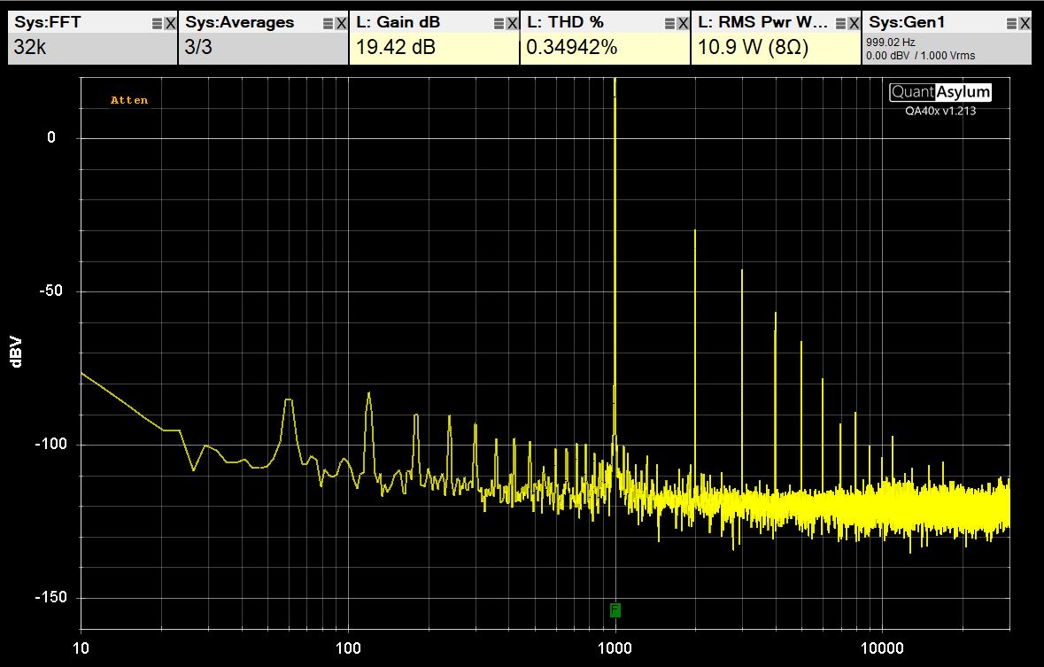Close the L: Gain dB tile
The height and width of the screenshot is (667, 1044).
point(513,23)
